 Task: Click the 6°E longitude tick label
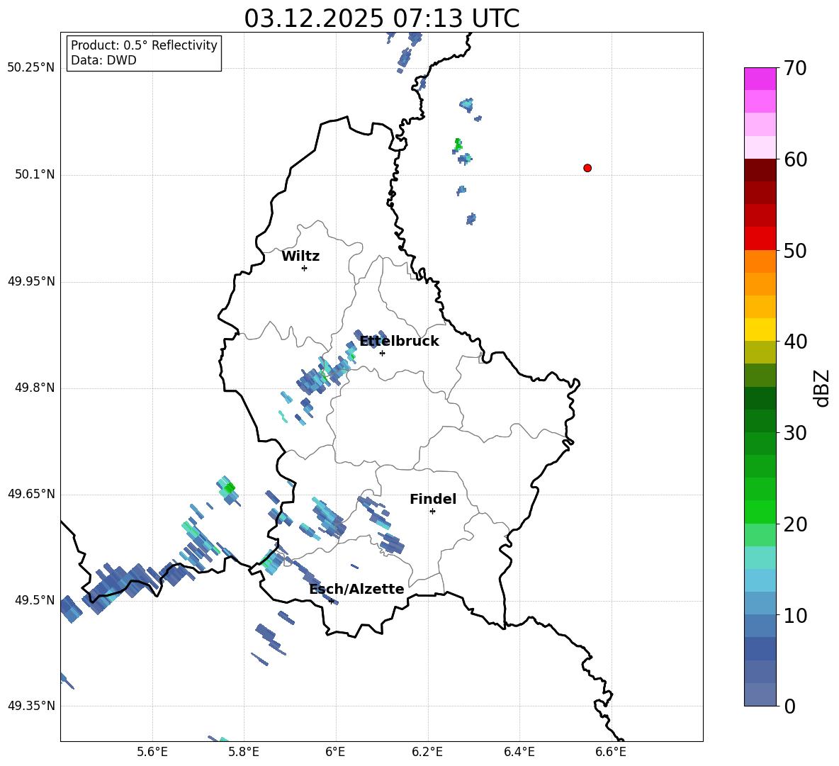(335, 752)
